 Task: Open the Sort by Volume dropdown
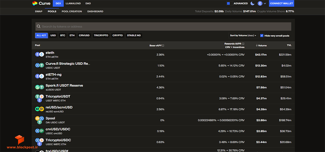pyautogui.click(x=243, y=36)
